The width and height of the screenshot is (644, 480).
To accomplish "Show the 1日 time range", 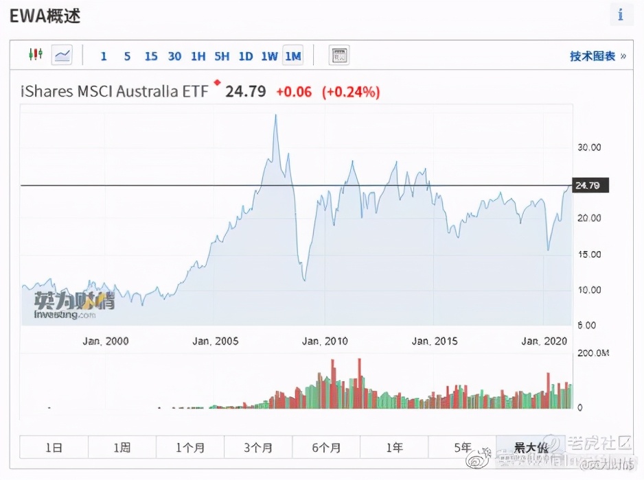I will (54, 447).
